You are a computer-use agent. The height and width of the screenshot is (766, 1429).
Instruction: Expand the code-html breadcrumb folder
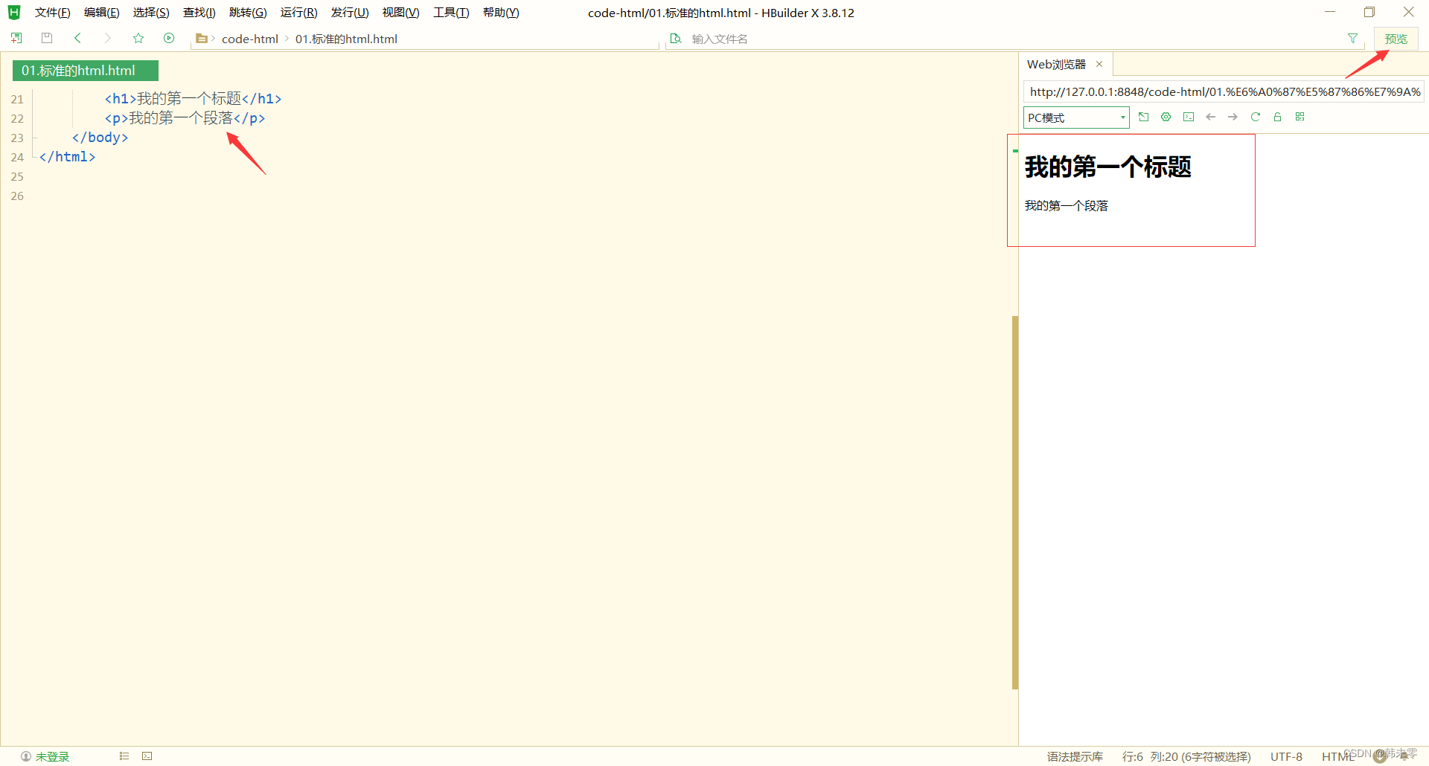click(x=250, y=39)
